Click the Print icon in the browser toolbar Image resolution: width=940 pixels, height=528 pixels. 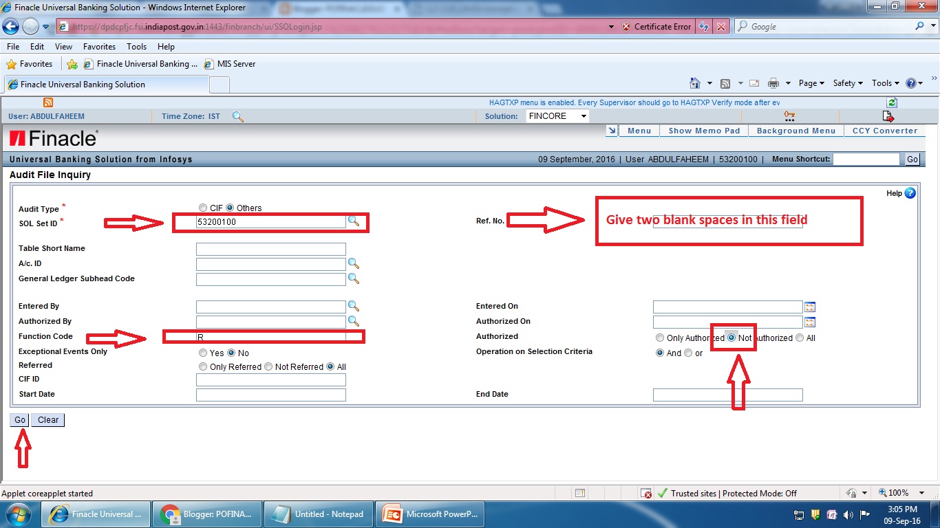pos(773,82)
